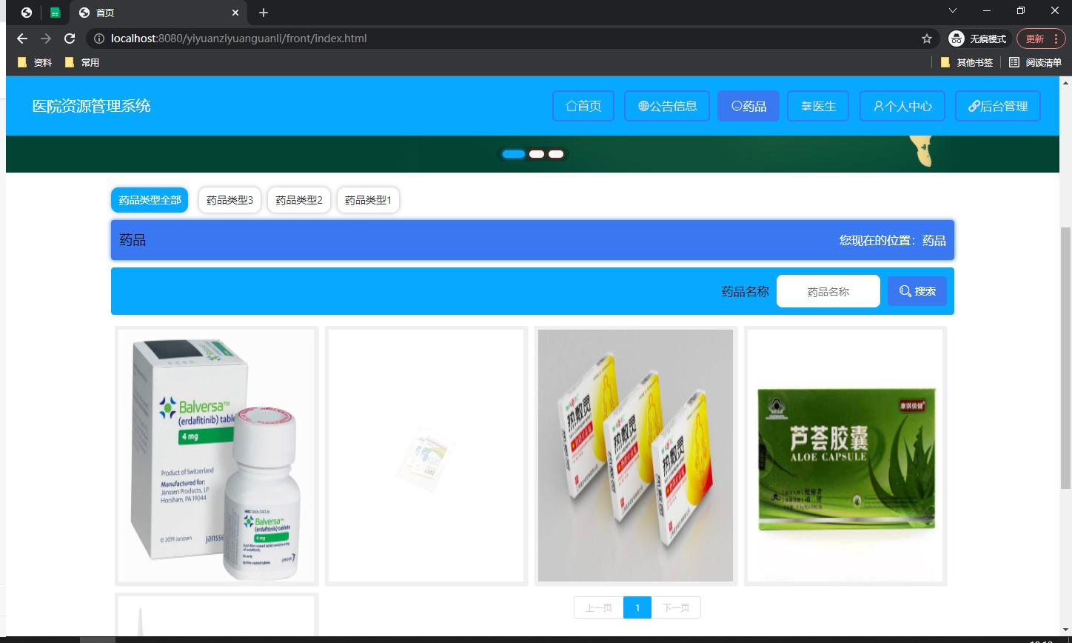Go back with browser back arrow
Viewport: 1072px width, 643px height.
click(x=22, y=39)
